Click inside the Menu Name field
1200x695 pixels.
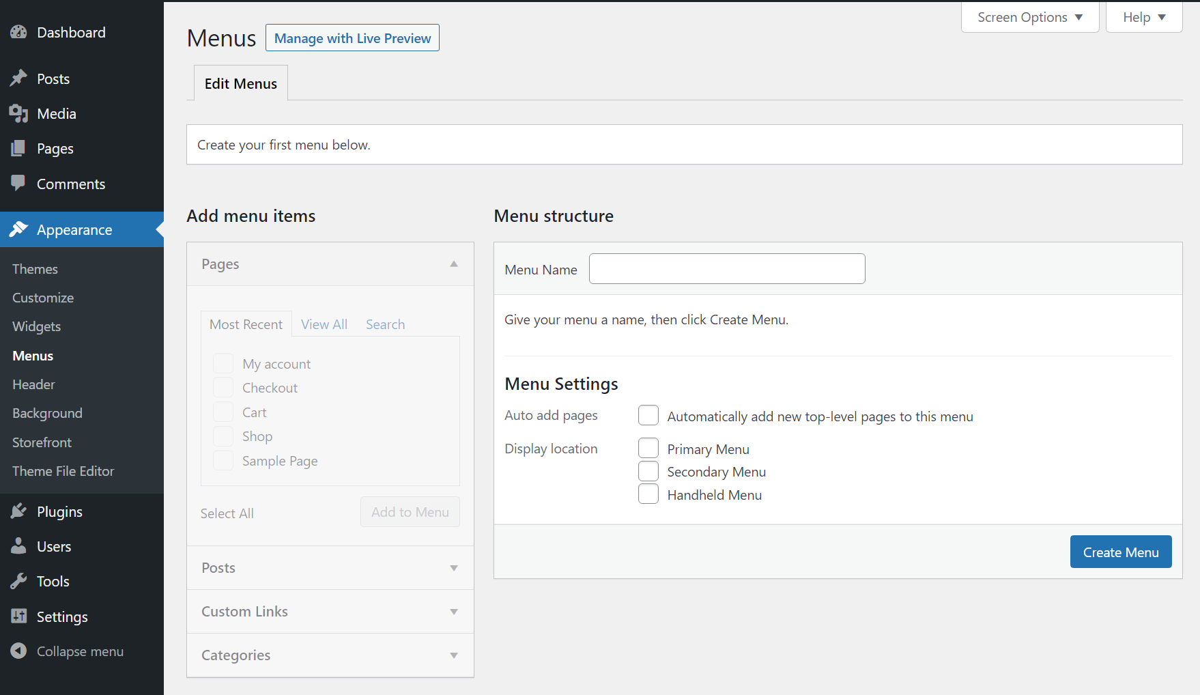coord(726,268)
